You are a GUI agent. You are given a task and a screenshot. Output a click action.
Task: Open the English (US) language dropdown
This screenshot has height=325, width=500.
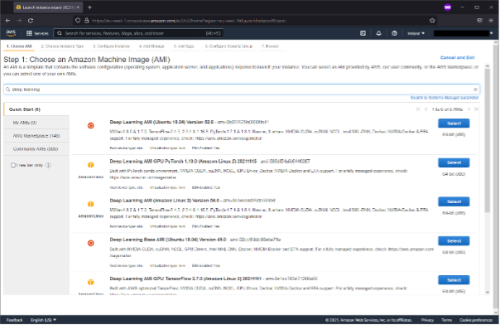(x=43, y=320)
